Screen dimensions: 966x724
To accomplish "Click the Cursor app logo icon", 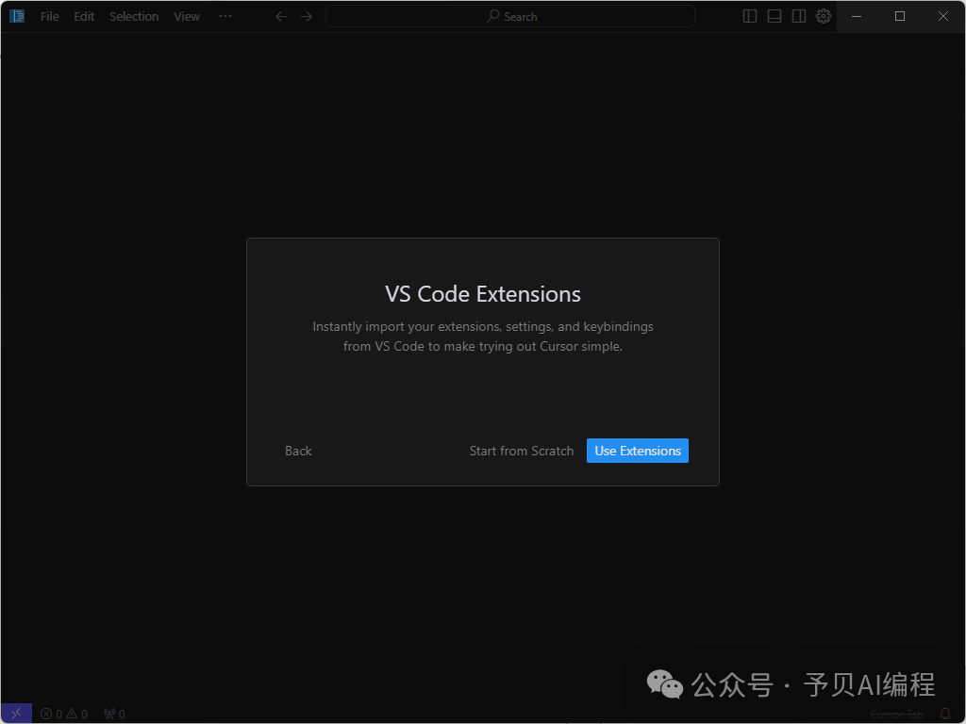I will [x=17, y=16].
